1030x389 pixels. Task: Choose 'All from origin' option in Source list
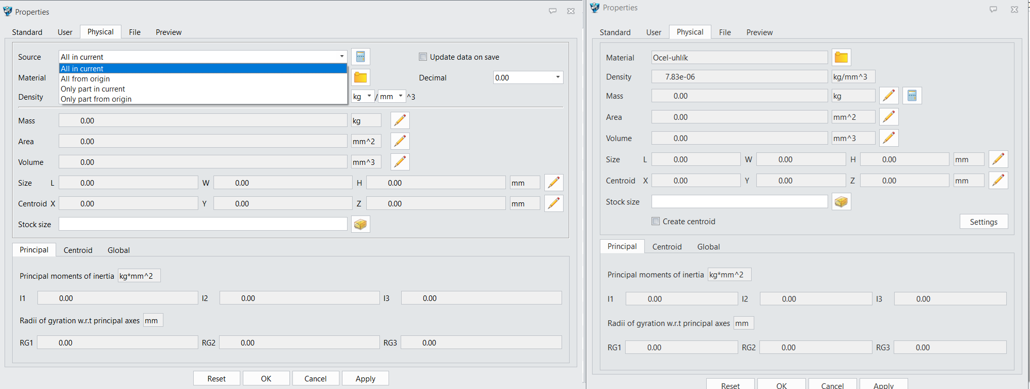85,79
